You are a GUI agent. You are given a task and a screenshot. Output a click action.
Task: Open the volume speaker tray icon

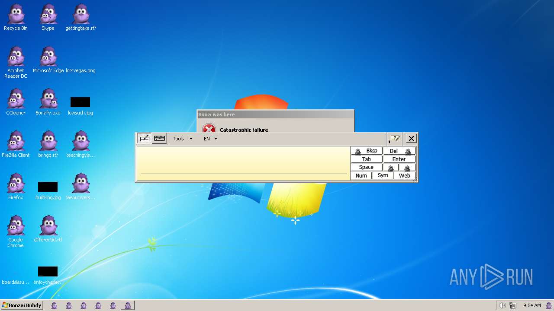502,305
